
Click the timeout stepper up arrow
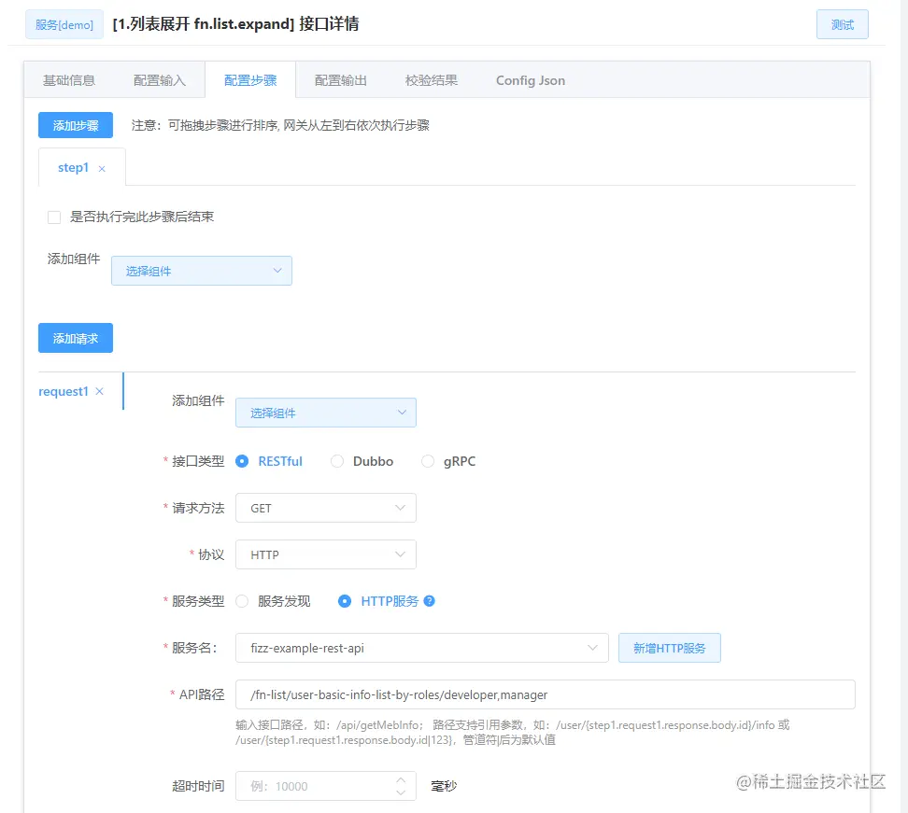(401, 780)
